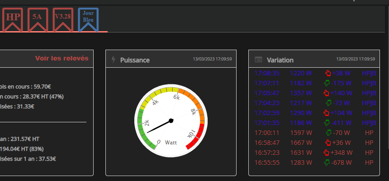This screenshot has height=181, width=389.
Task: Click the Variation panel timestamp
Action: [356, 59]
